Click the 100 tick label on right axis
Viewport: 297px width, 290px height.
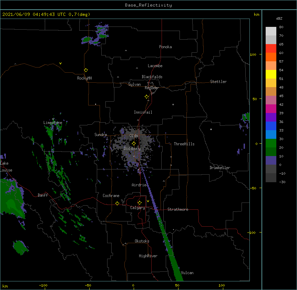[x=253, y=54]
